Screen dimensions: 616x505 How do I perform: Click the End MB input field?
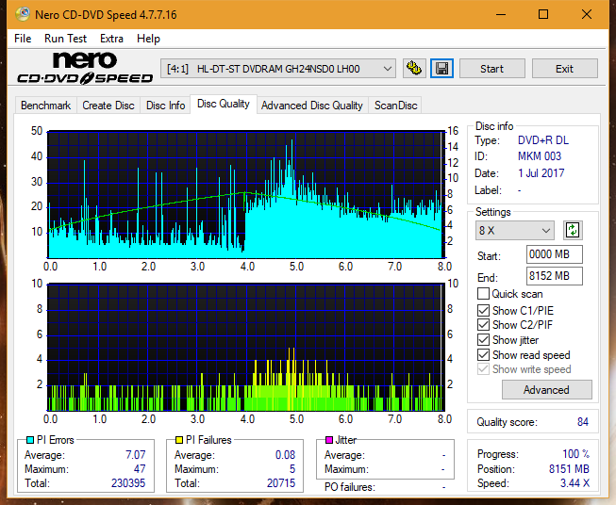coord(555,276)
